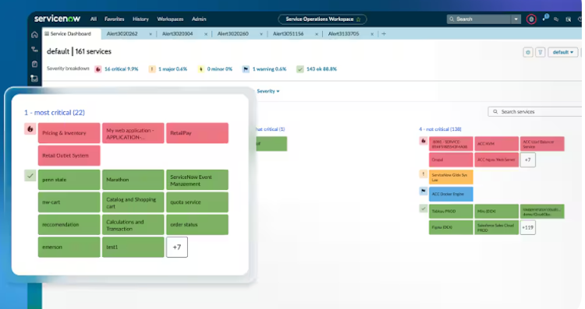Click the ok checkmark icon in the most critical group
This screenshot has height=309, width=585.
pyautogui.click(x=30, y=175)
